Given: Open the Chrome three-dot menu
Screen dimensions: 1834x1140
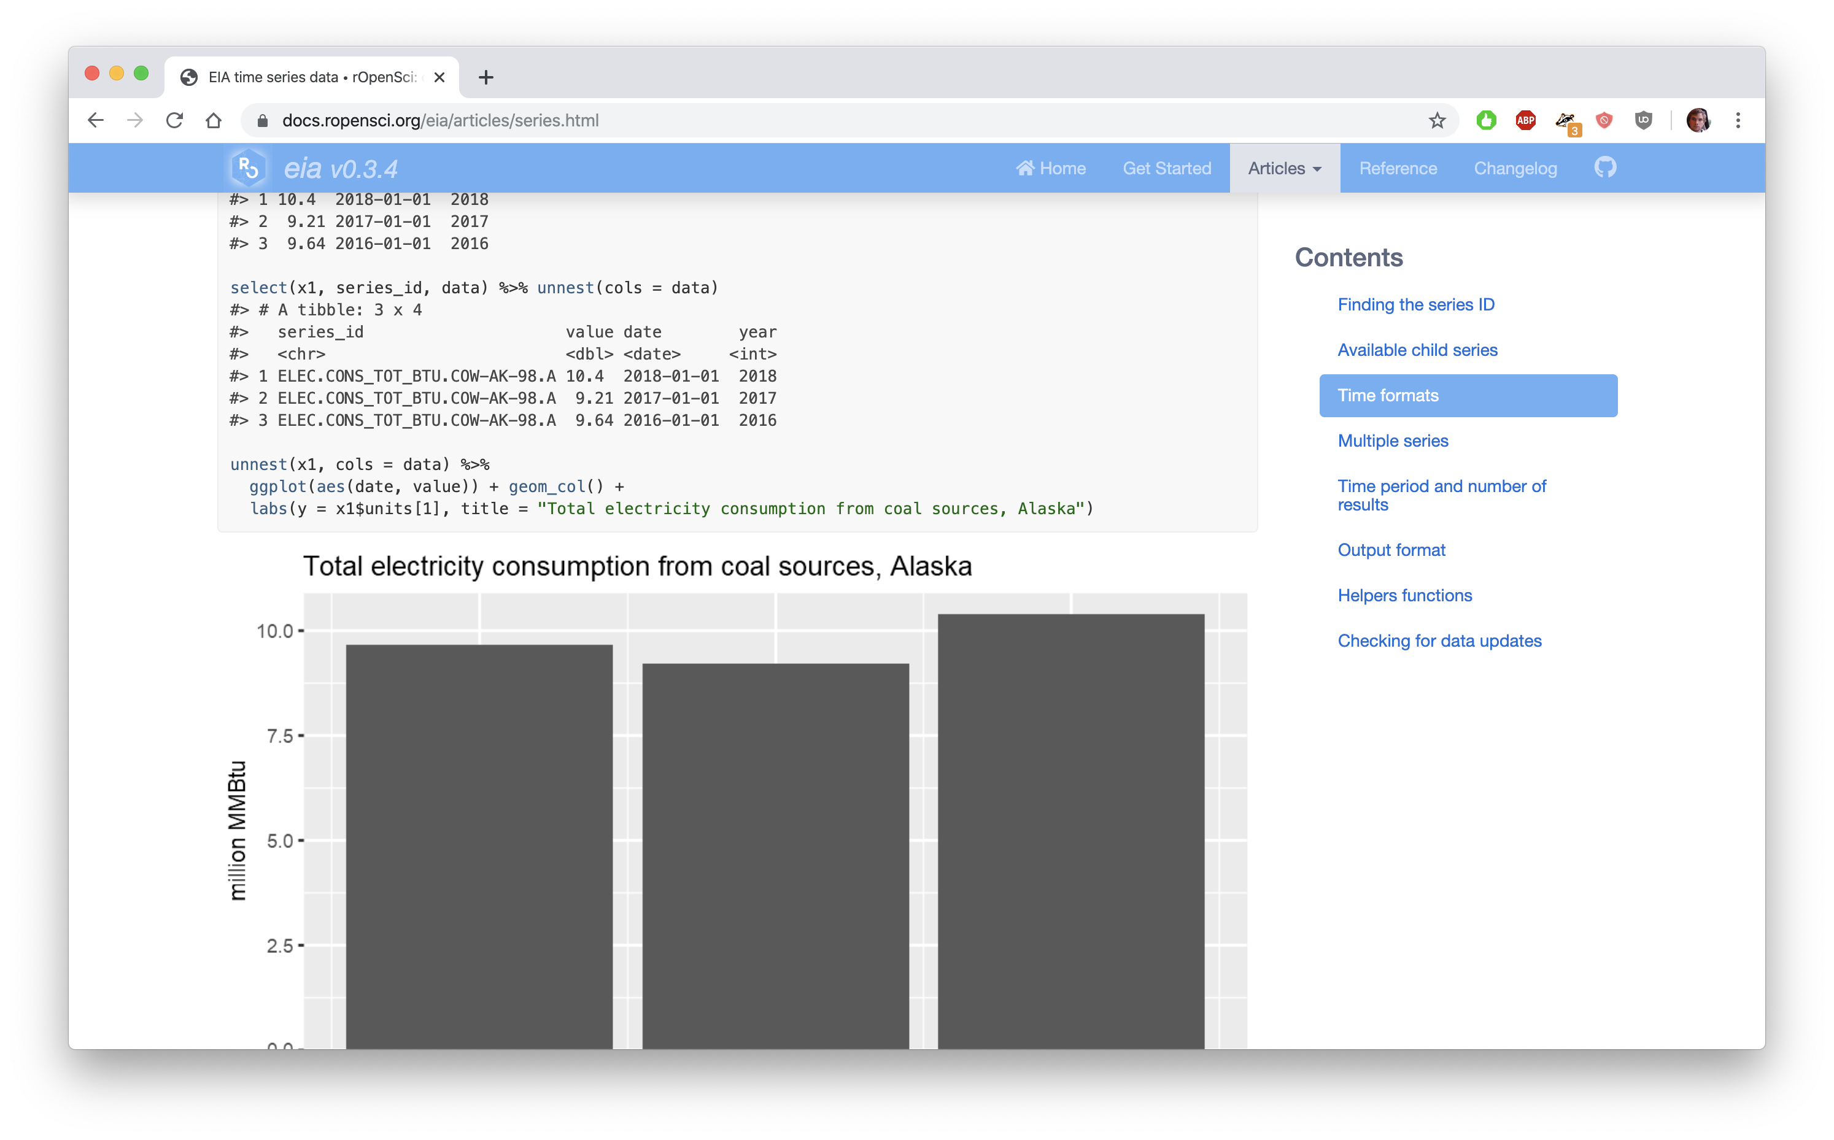Looking at the screenshot, I should (x=1738, y=120).
